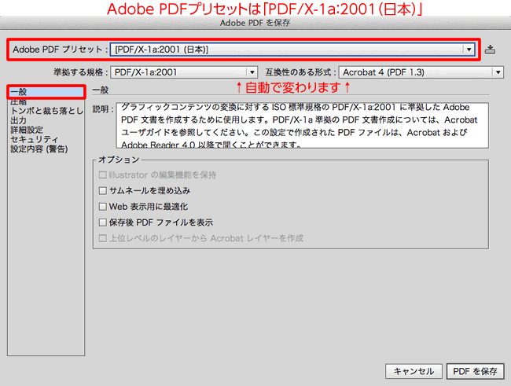Image resolution: width=511 pixels, height=386 pixels.
Task: Enable Web 表示用に最適化 checkbox
Action: pos(103,207)
